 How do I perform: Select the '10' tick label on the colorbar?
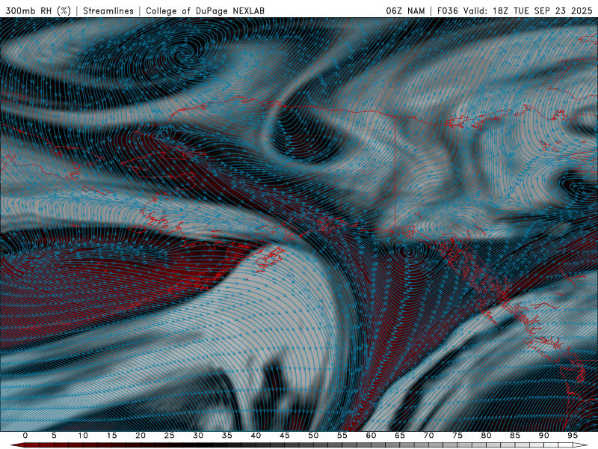click(83, 436)
